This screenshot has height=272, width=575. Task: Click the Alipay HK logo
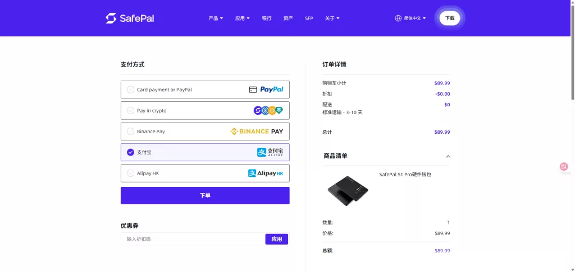pos(266,173)
